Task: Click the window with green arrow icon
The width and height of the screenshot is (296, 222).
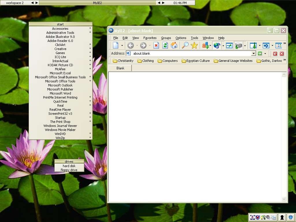Action: 229,46
